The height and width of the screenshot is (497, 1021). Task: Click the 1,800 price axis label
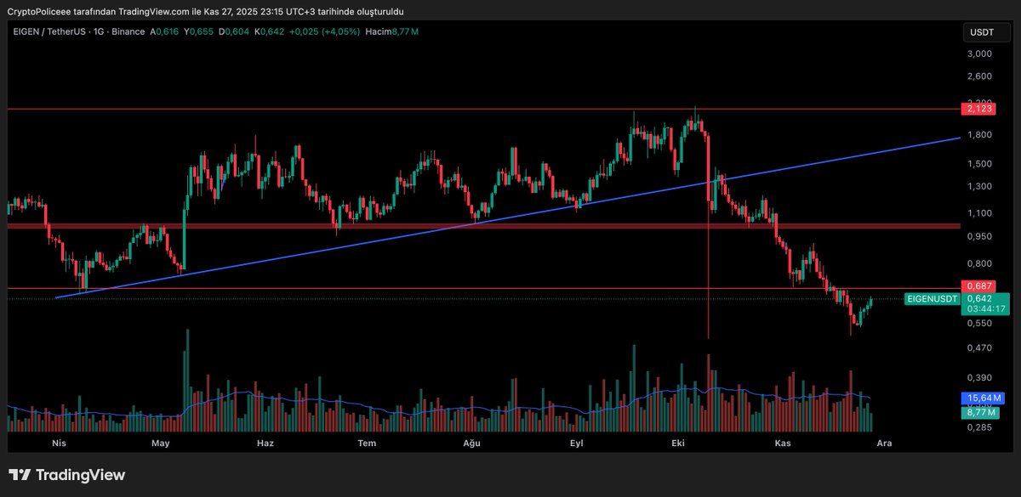point(980,134)
